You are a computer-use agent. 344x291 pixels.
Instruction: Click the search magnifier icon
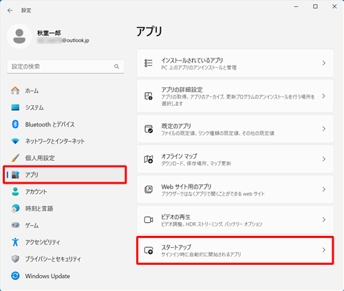pos(117,67)
